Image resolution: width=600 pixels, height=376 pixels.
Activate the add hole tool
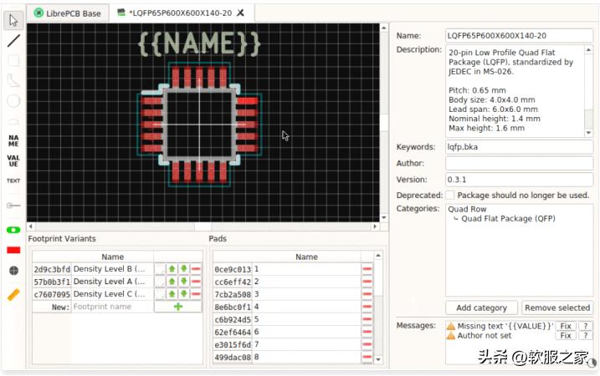tap(13, 271)
